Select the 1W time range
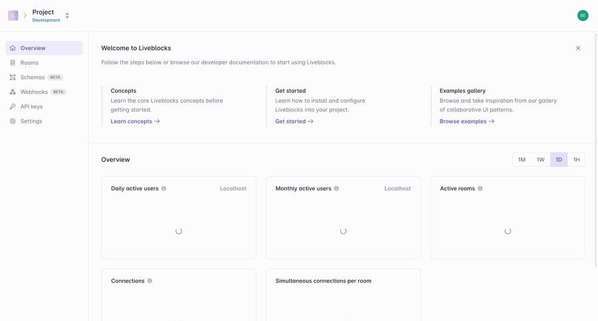The height and width of the screenshot is (321, 598). (x=540, y=160)
